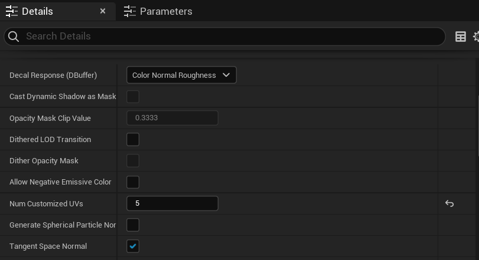The image size is (479, 260).
Task: Click the Num Customized UVs value field
Action: pyautogui.click(x=172, y=203)
